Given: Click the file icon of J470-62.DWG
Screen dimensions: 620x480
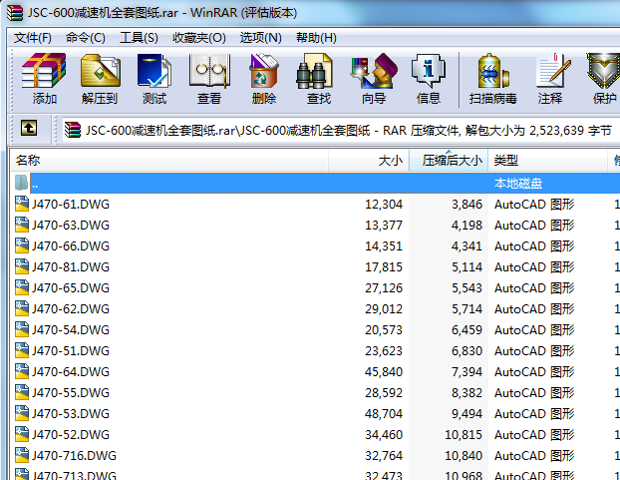Looking at the screenshot, I should pos(21,308).
